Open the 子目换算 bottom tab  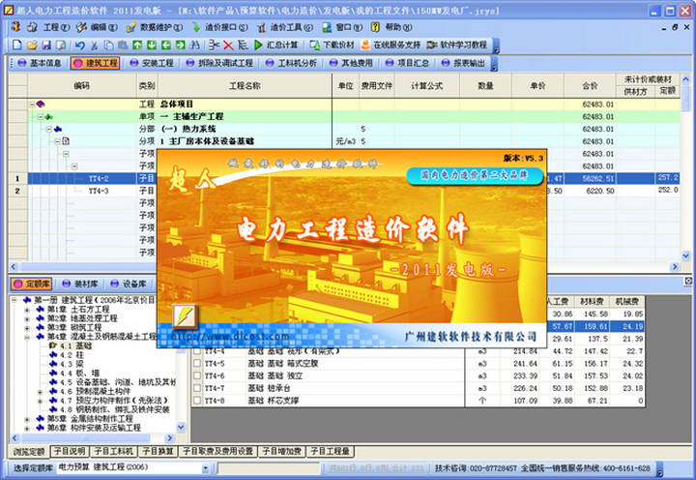pyautogui.click(x=158, y=452)
